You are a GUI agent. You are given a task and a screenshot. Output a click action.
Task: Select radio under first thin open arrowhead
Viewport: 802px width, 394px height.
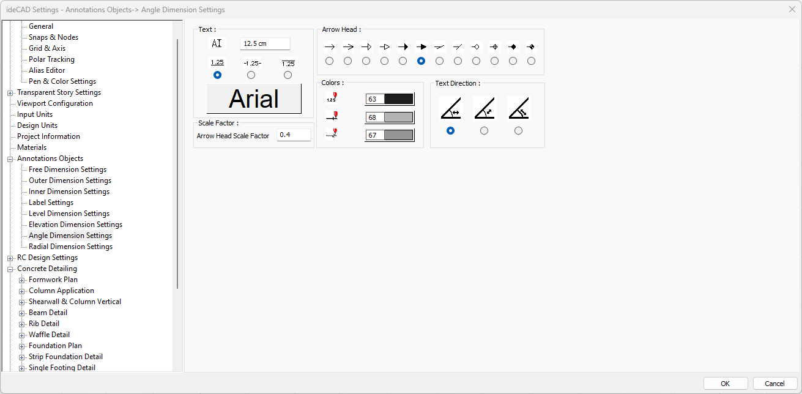330,61
